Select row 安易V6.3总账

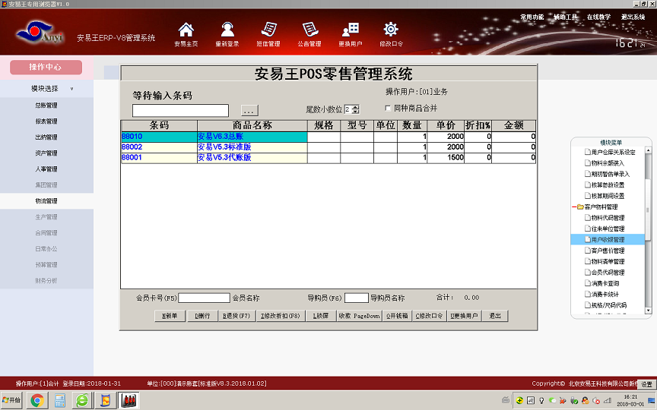click(x=328, y=137)
